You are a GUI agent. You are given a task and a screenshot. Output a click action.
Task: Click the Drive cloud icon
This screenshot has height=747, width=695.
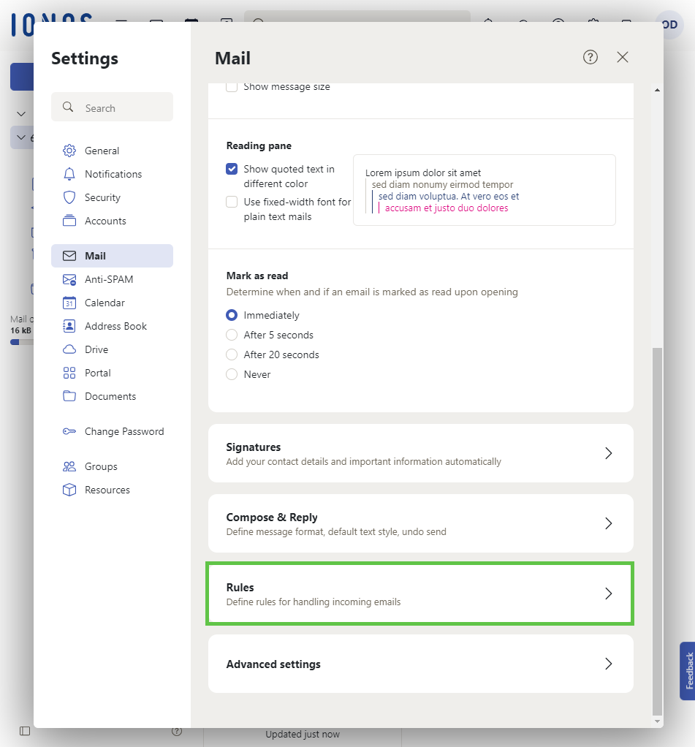coord(69,349)
